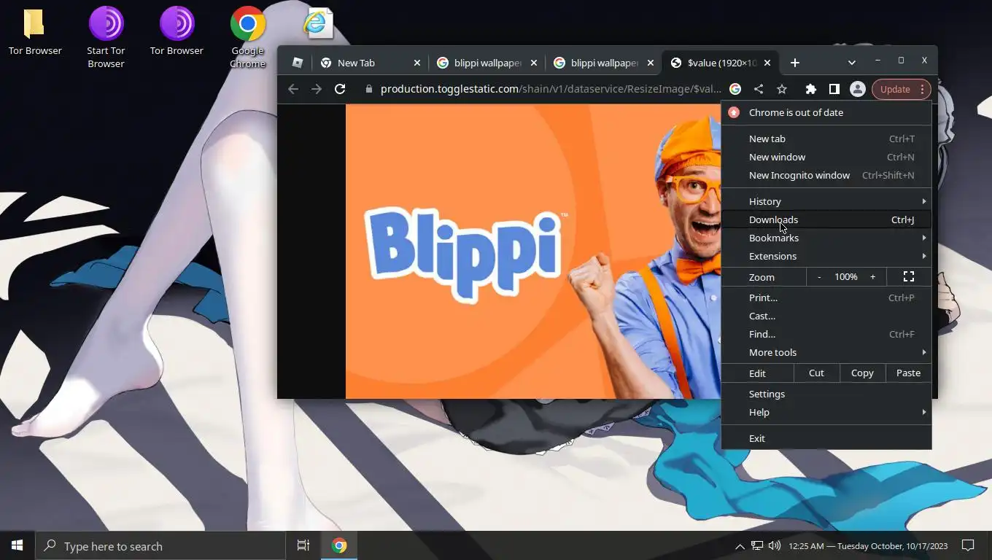Open the tab search dropdown arrow
The image size is (992, 560).
click(851, 63)
